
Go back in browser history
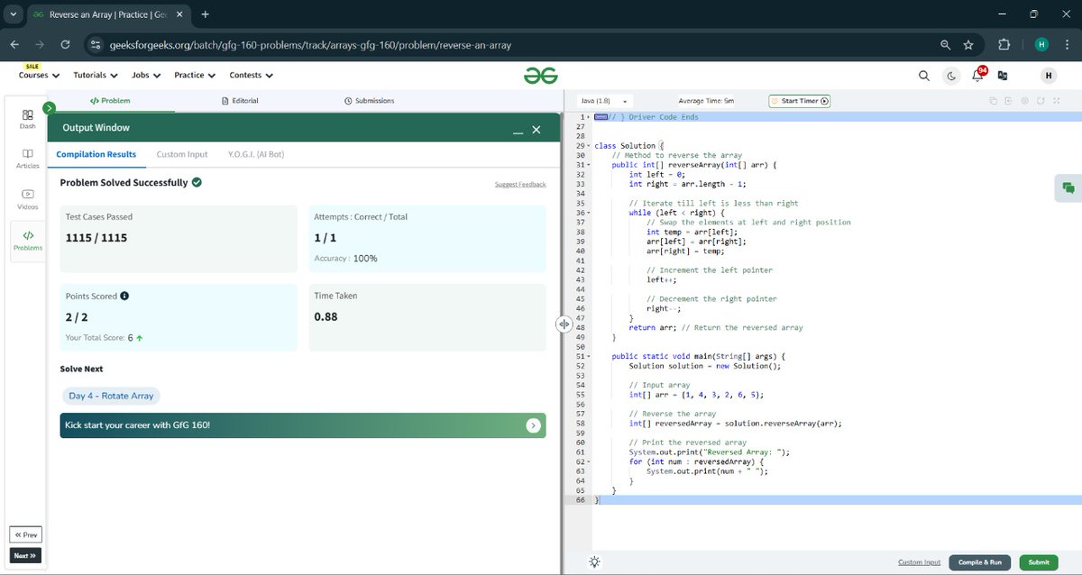tap(14, 44)
